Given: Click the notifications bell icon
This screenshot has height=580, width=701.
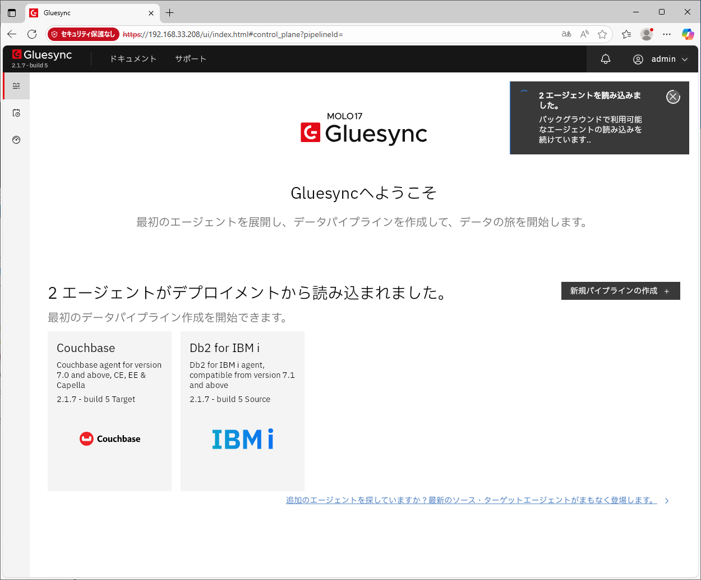Looking at the screenshot, I should [x=605, y=59].
